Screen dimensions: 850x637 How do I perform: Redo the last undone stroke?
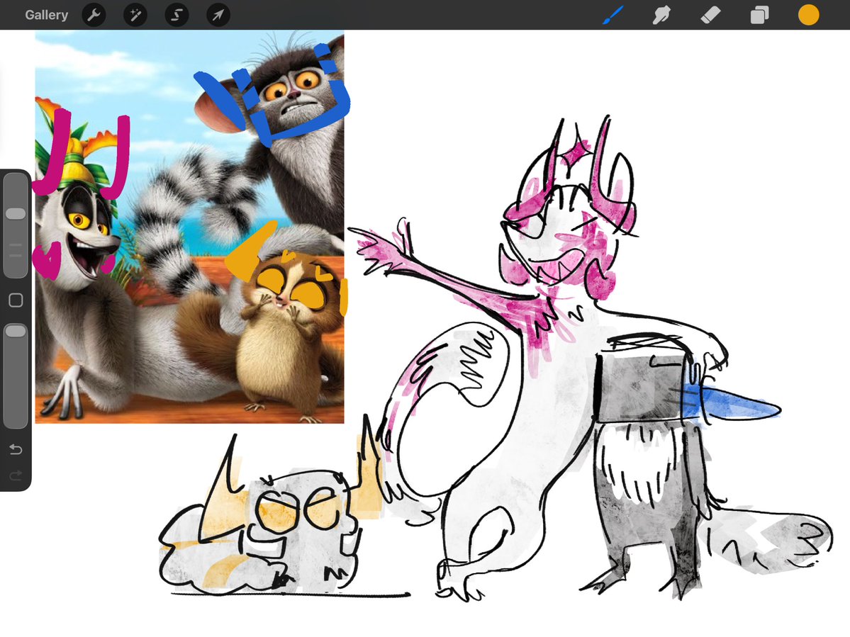tap(16, 475)
